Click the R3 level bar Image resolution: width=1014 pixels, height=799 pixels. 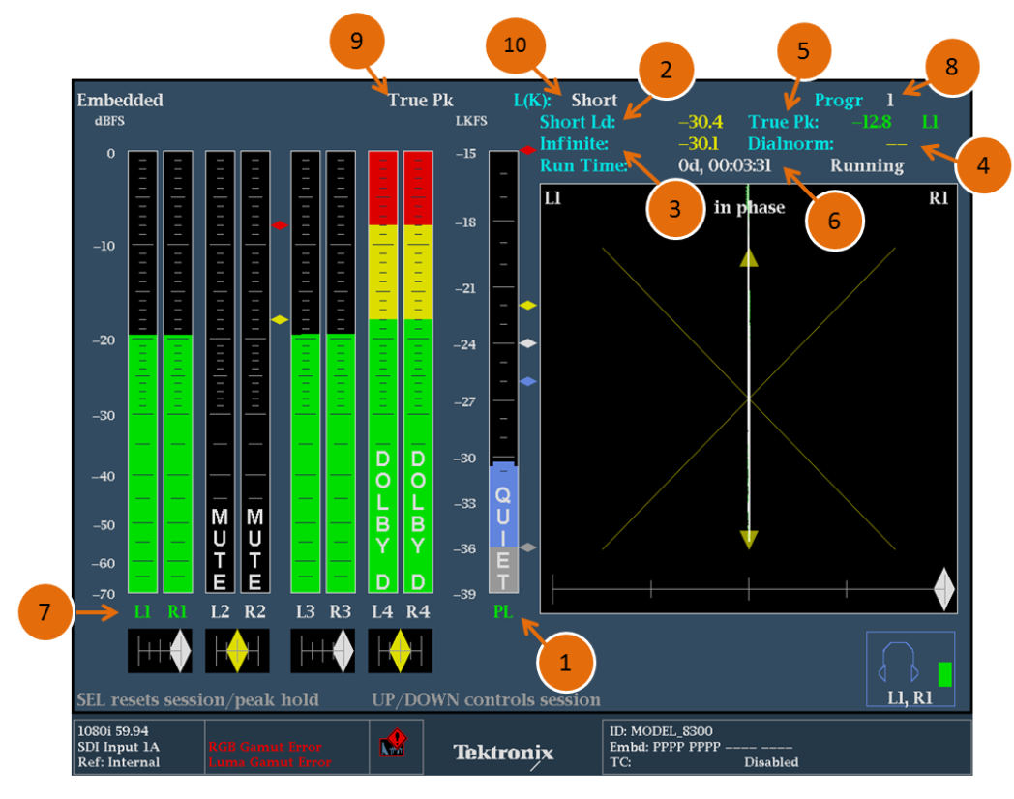[341, 371]
